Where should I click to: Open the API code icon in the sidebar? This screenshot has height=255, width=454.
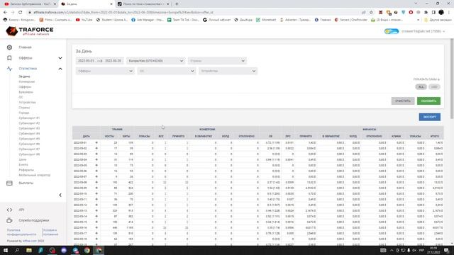9,210
